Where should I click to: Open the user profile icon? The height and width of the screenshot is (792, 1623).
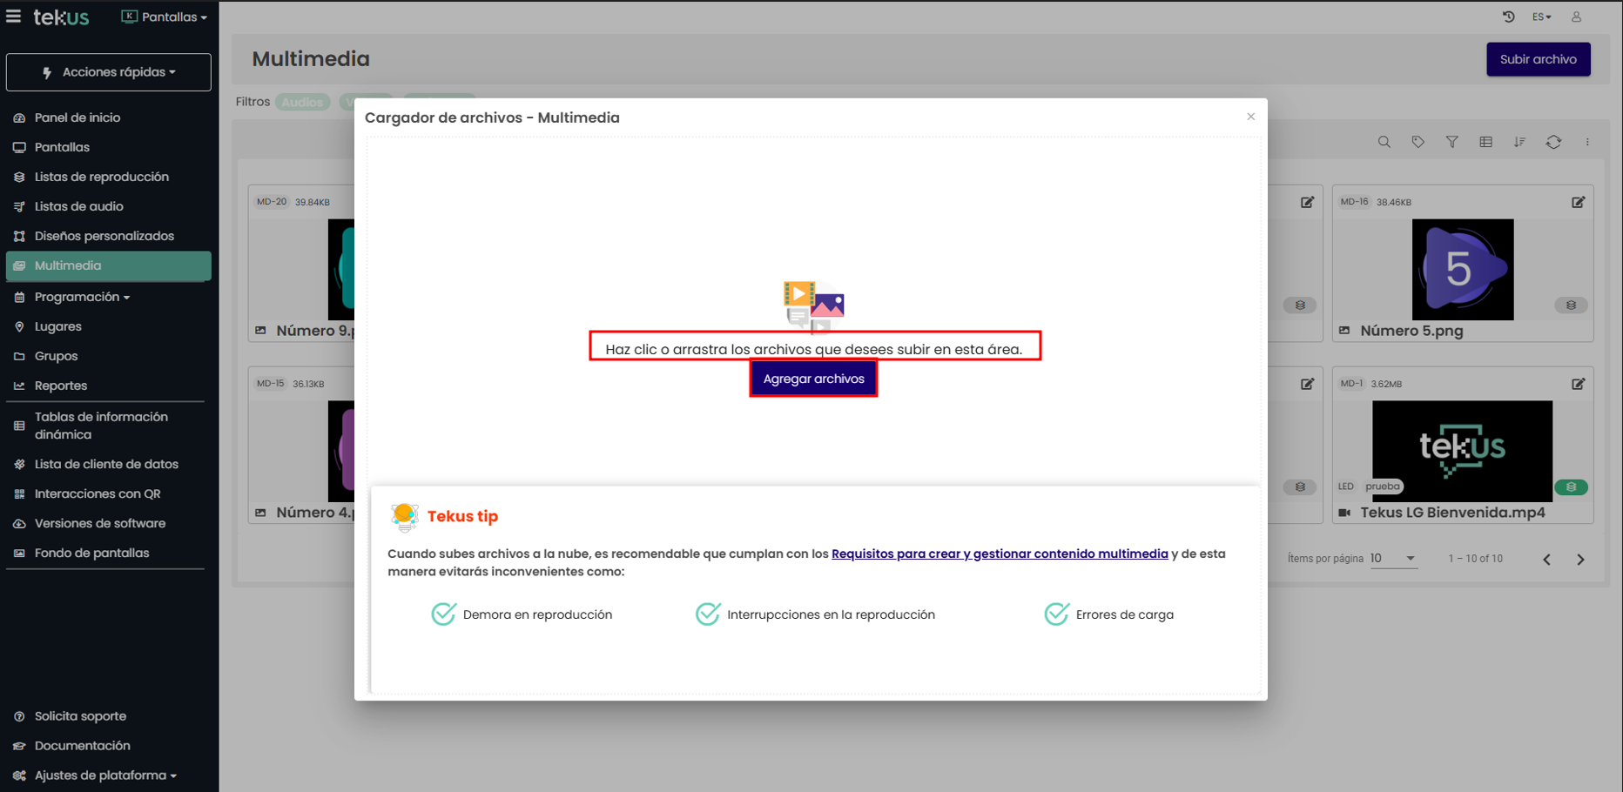pos(1576,17)
